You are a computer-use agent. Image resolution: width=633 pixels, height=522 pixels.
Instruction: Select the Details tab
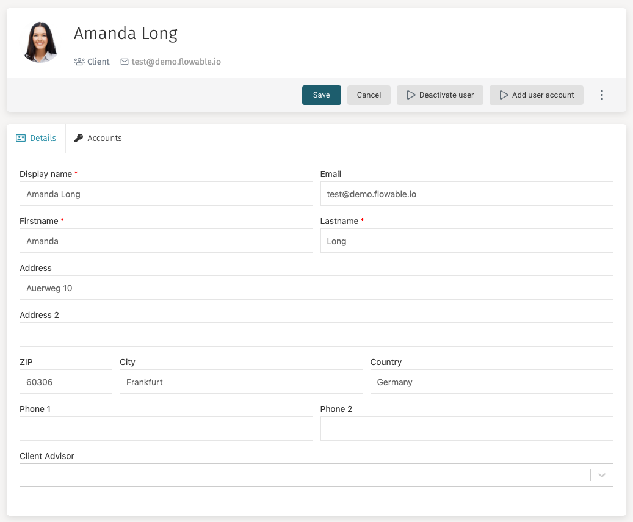tap(37, 138)
